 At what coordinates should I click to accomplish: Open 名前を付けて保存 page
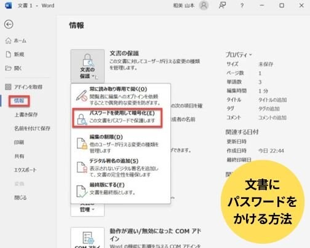[32, 128]
